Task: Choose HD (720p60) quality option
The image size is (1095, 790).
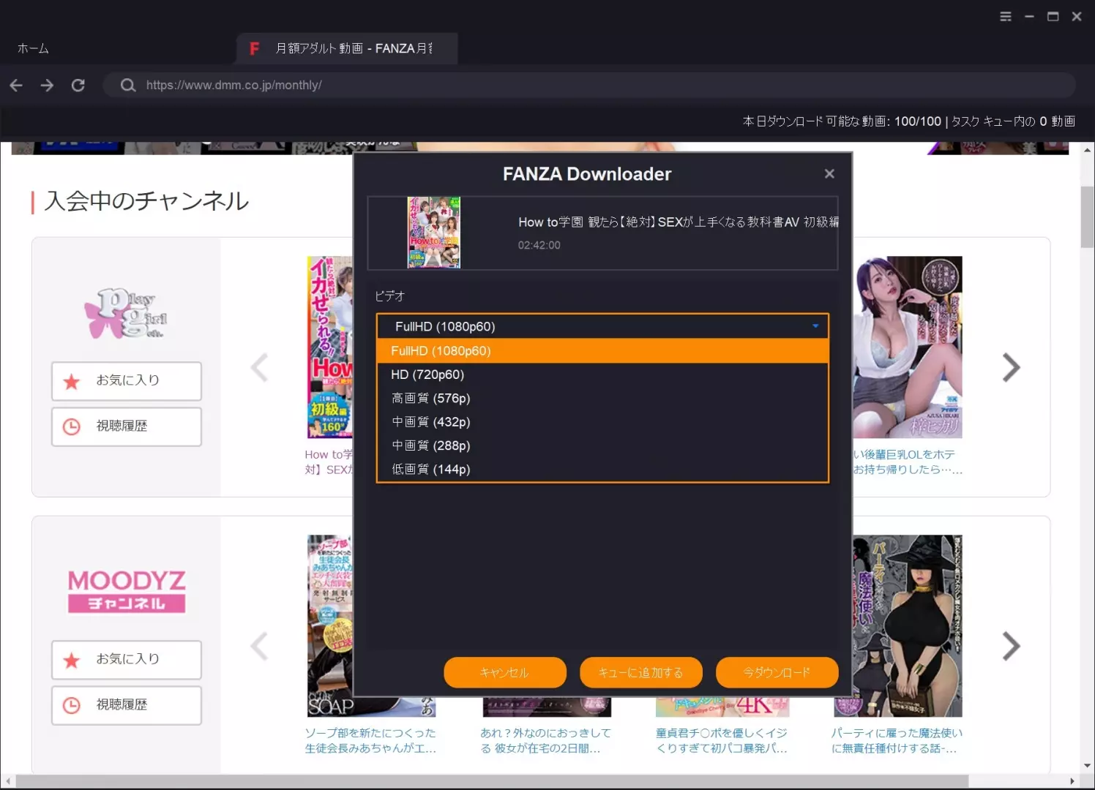Action: click(602, 375)
